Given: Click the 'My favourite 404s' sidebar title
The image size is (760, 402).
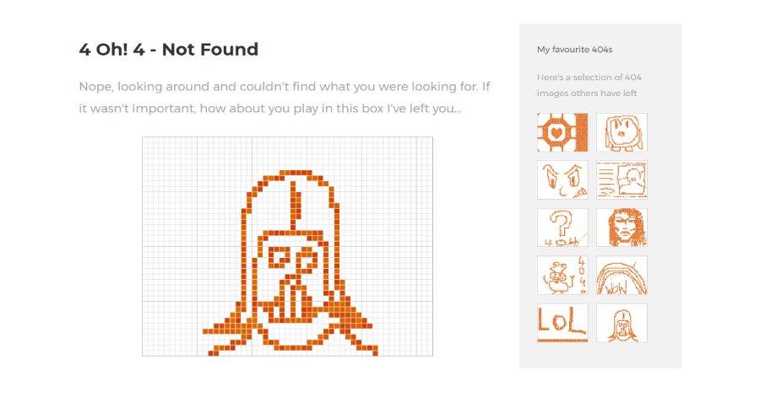Looking at the screenshot, I should (574, 50).
